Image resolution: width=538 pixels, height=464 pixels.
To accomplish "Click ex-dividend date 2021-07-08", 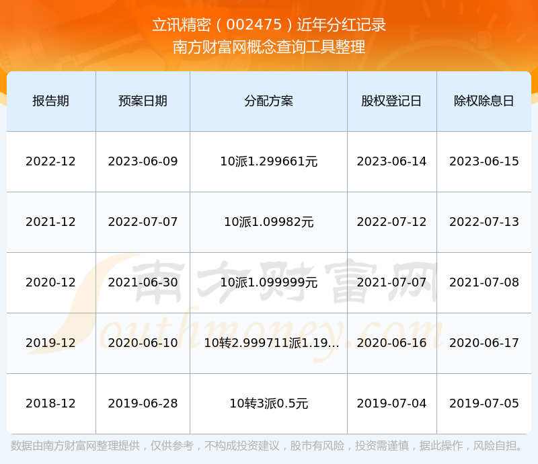I will (484, 282).
